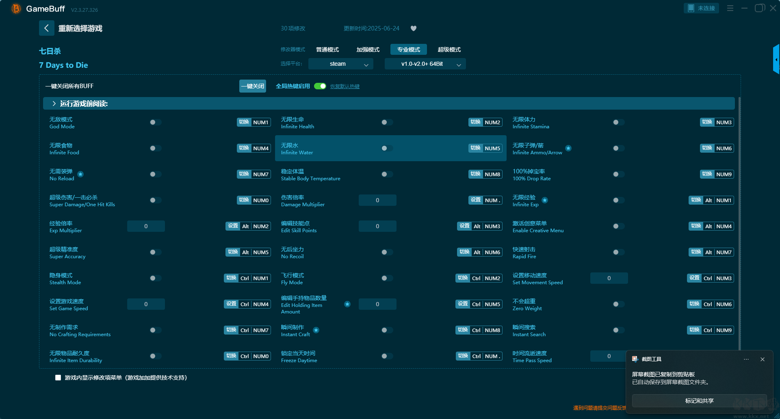Click the heart favorite icon
This screenshot has height=419, width=780.
414,28
